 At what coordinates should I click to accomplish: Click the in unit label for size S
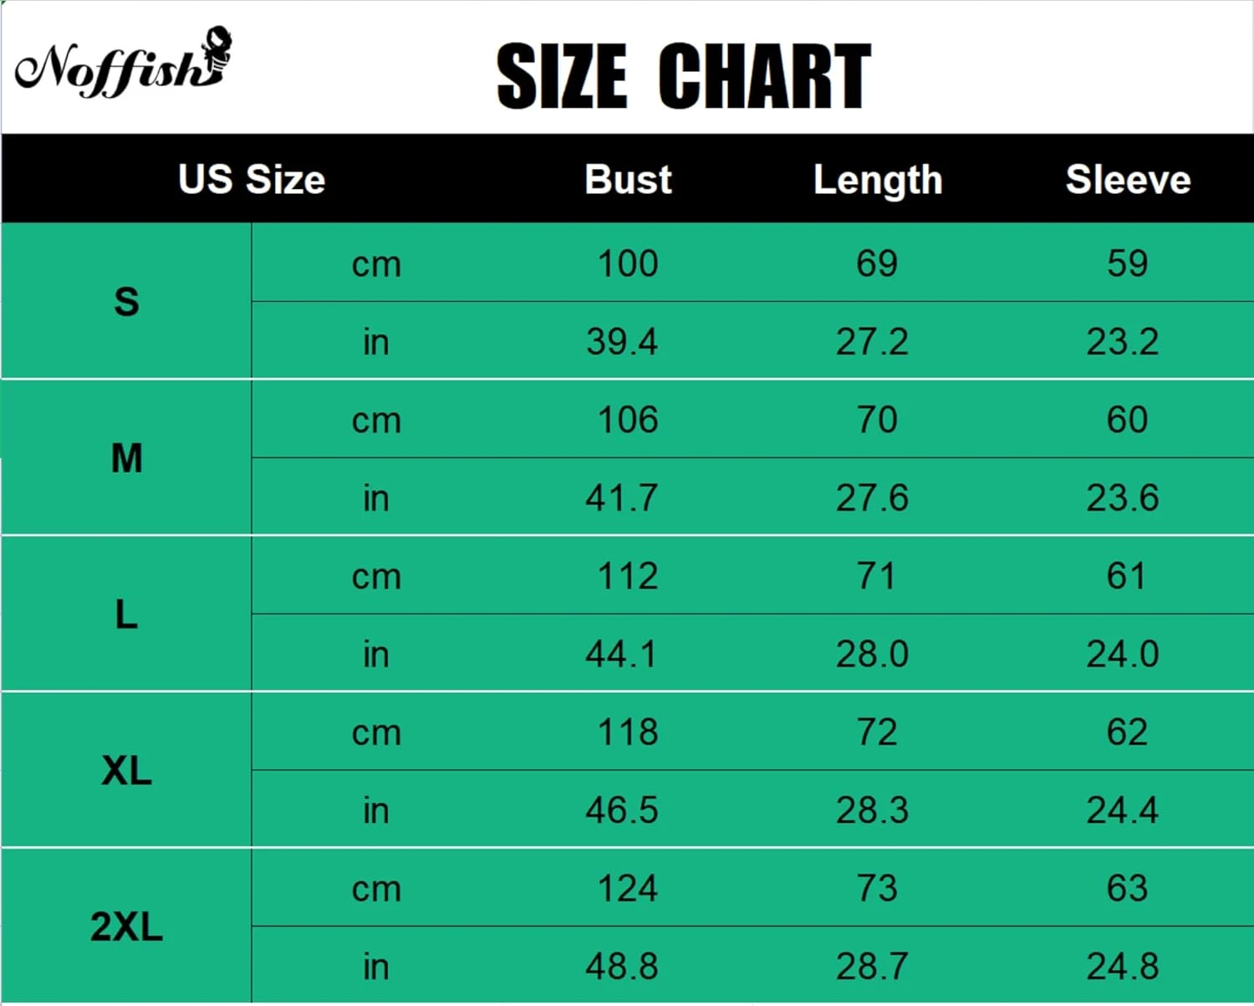click(376, 341)
